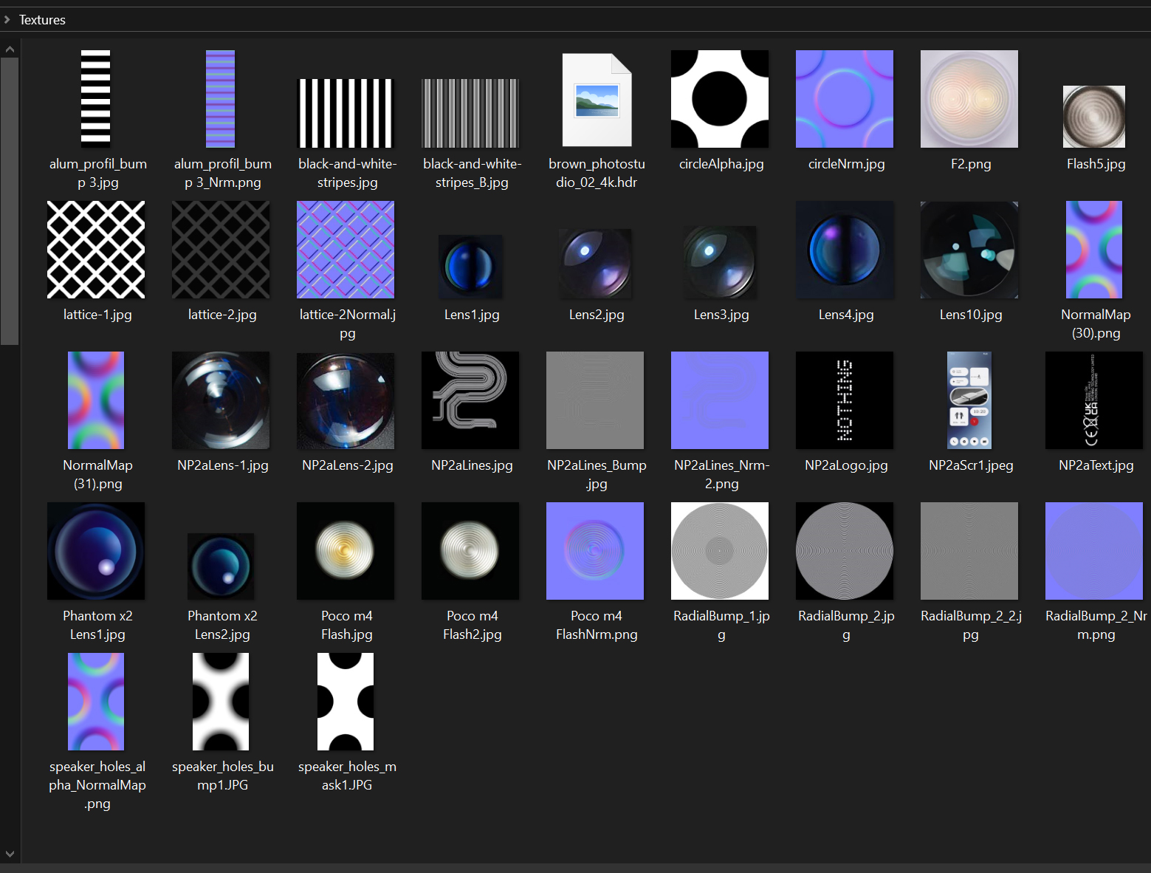Select the lattice-2.jpg thumbnail
Viewport: 1151px width, 873px height.
(x=221, y=250)
